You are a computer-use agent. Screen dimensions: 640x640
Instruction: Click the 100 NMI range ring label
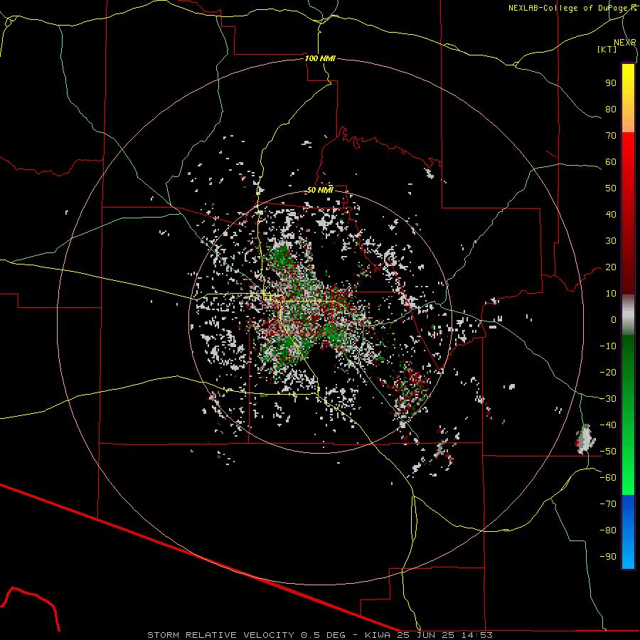coord(320,58)
